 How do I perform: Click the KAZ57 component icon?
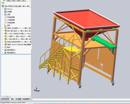pyautogui.click(x=5, y=44)
